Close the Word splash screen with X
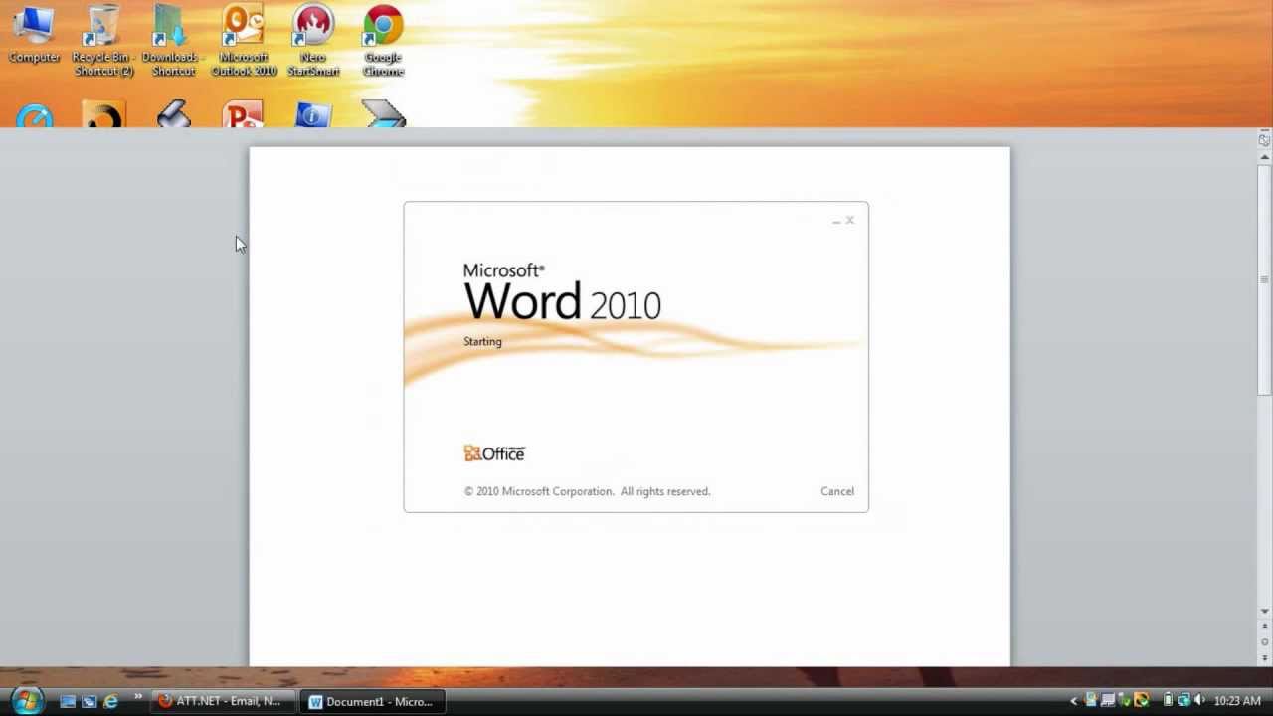The image size is (1273, 716). [x=850, y=220]
